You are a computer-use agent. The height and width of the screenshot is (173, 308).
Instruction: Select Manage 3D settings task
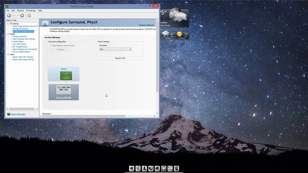[x=20, y=29]
